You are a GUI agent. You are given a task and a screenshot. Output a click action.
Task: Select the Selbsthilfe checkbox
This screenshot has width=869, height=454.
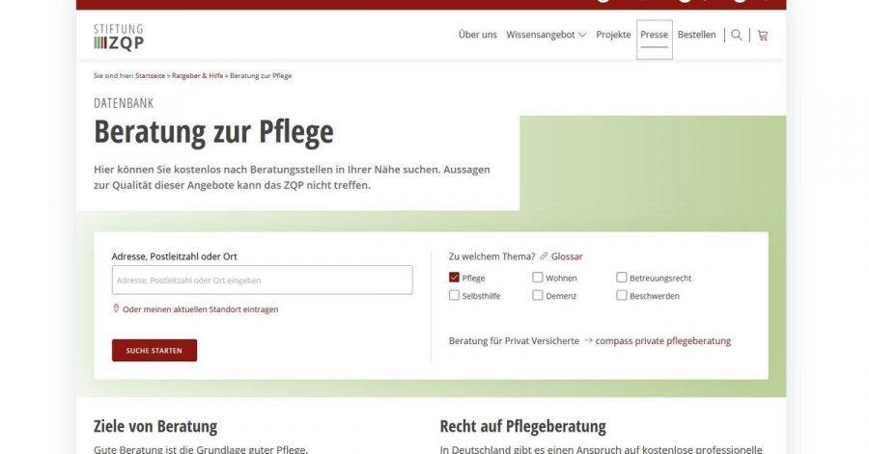coord(454,295)
